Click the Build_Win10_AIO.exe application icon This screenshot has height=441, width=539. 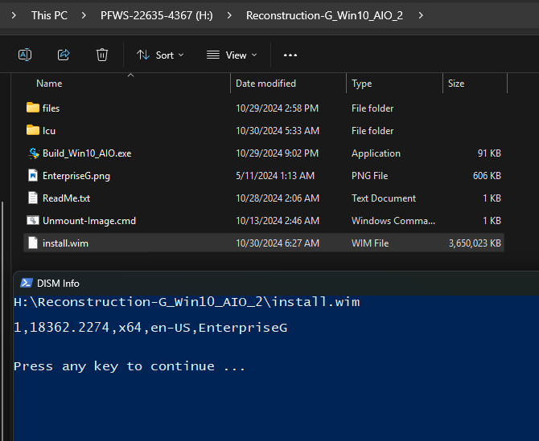34,153
